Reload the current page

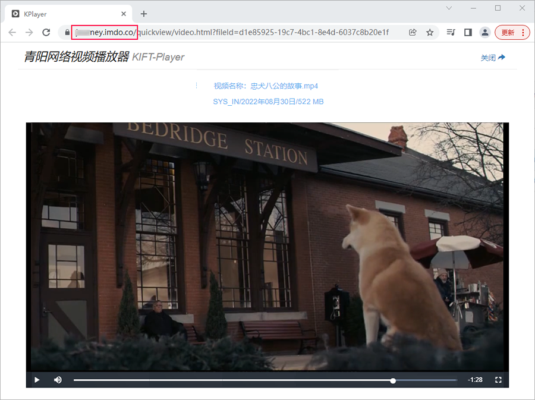click(46, 33)
